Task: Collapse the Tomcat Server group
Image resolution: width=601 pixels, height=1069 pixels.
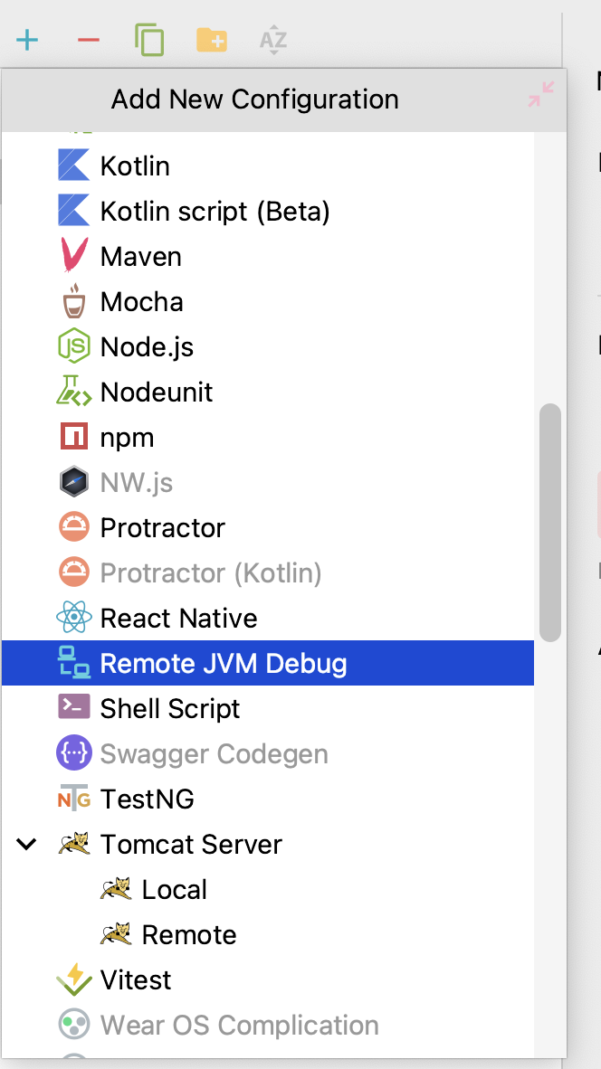Action: point(26,844)
